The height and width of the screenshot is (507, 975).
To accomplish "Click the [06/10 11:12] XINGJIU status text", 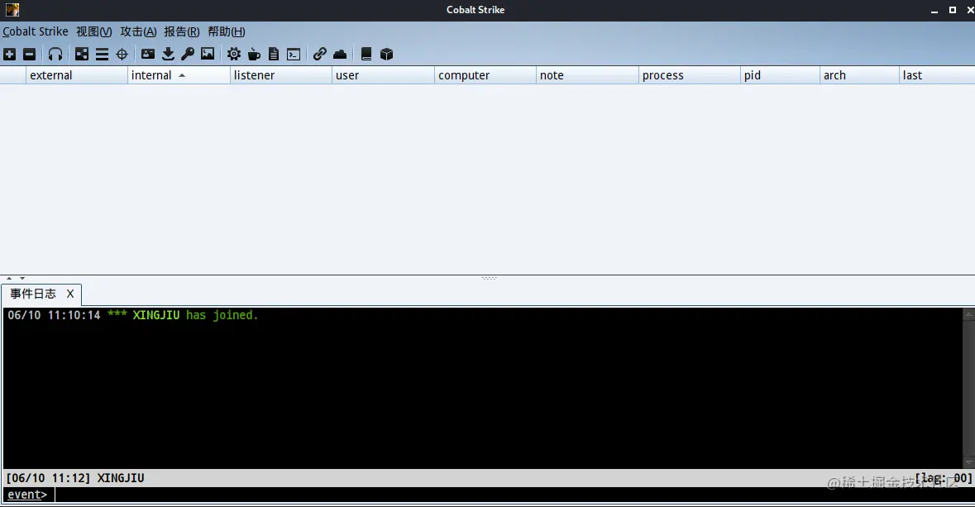I will [75, 478].
